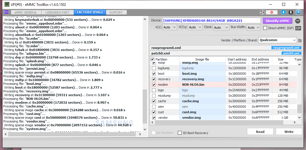Click the blue download arrow icon
Screen dimensions: 306x150
pos(283,12)
